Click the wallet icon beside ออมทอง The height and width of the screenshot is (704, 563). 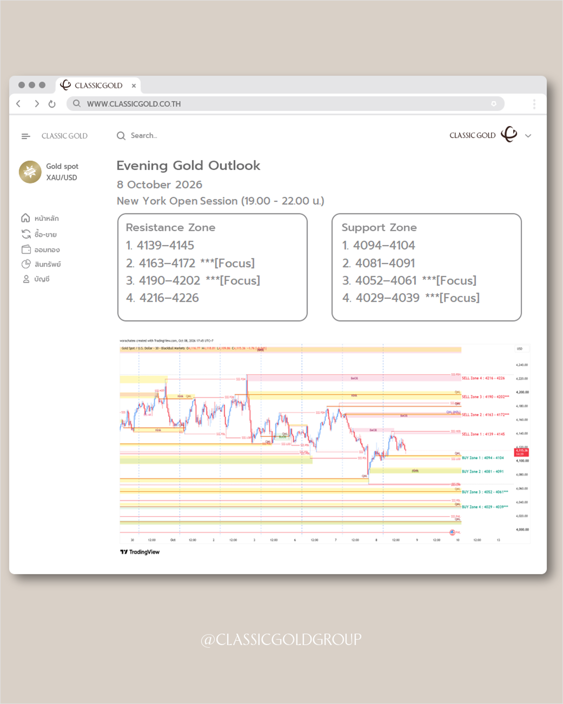point(26,249)
